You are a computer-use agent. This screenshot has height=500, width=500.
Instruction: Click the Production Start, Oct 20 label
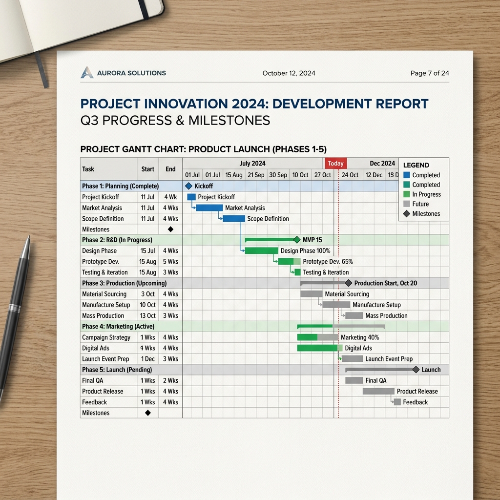pyautogui.click(x=386, y=283)
